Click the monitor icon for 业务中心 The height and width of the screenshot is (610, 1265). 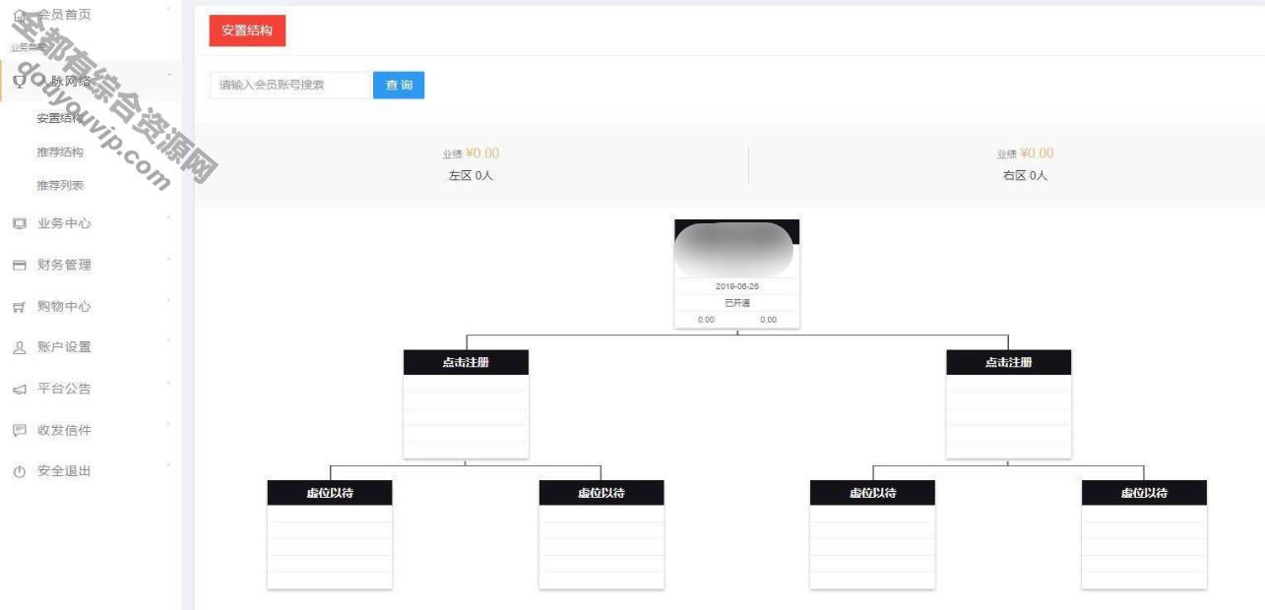pos(20,223)
